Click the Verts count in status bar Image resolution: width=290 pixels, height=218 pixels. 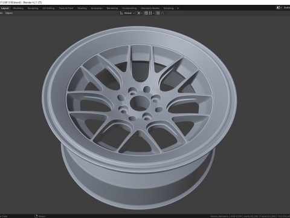tap(251, 216)
